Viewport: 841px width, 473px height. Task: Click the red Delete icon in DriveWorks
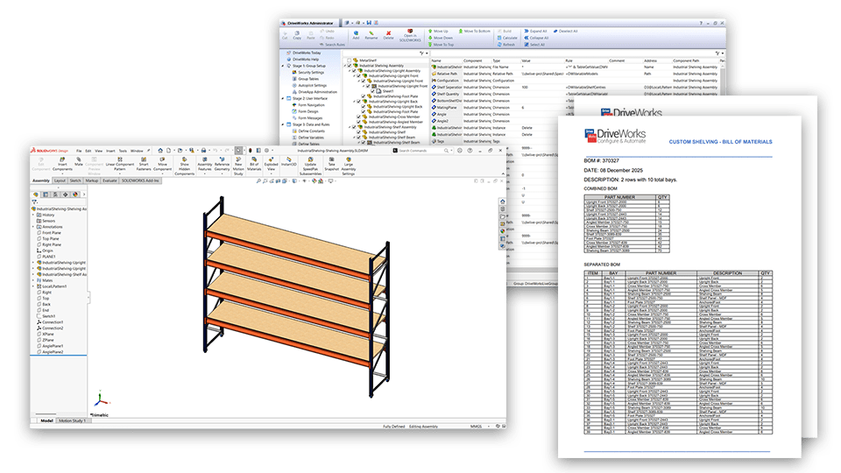tap(389, 33)
